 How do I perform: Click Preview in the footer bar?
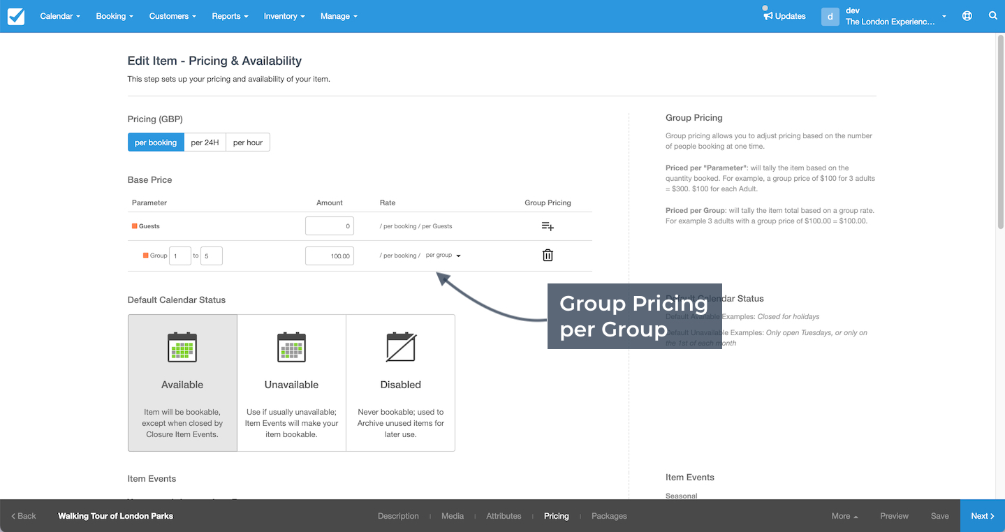point(894,516)
